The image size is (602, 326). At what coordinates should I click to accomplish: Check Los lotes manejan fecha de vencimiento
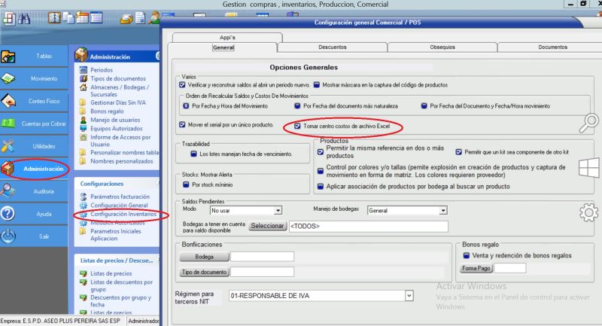(x=183, y=154)
